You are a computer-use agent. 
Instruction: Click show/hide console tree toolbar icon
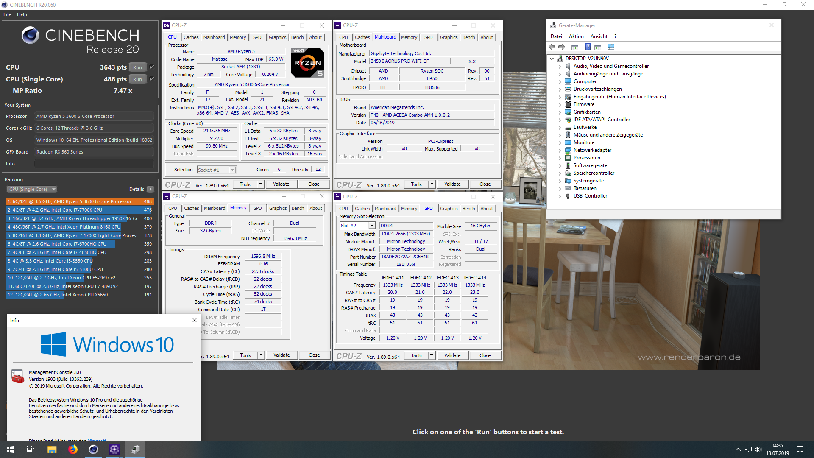point(575,47)
